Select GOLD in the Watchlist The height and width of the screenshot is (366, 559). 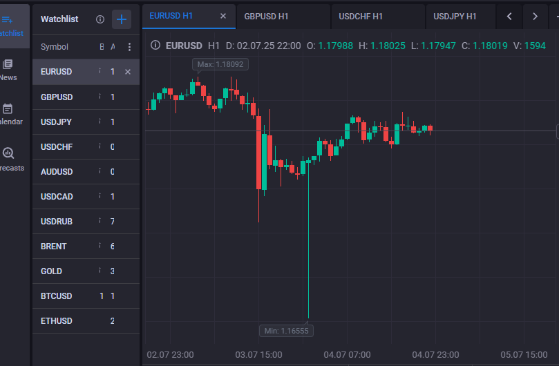click(51, 271)
